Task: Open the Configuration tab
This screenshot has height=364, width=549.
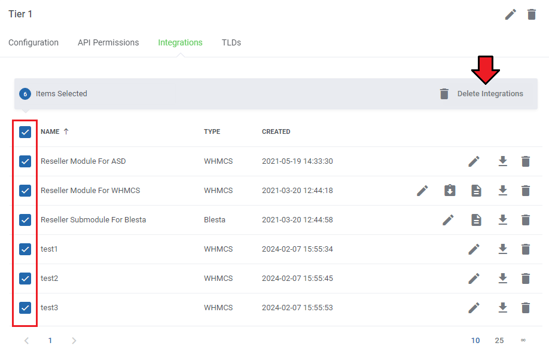Action: tap(33, 42)
